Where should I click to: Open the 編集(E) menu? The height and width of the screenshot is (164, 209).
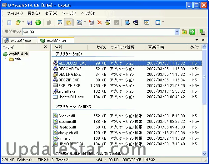[34, 13]
